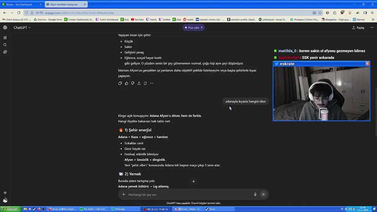Start a new chat from sidebar
This screenshot has width=377, height=212.
(x=5, y=38)
